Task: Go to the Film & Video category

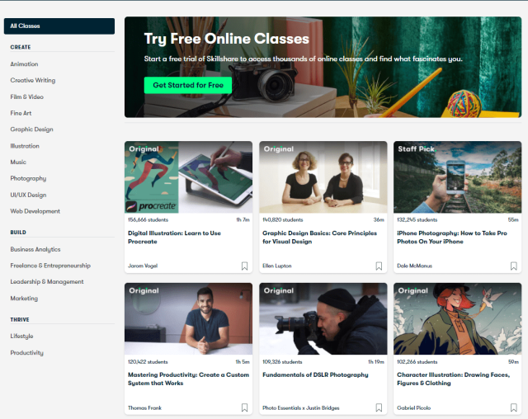Action: 27,97
